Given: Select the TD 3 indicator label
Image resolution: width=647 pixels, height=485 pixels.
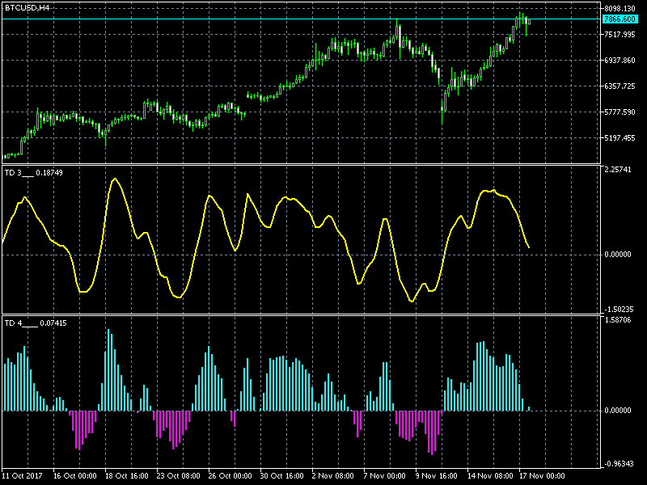Looking at the screenshot, I should 33,173.
